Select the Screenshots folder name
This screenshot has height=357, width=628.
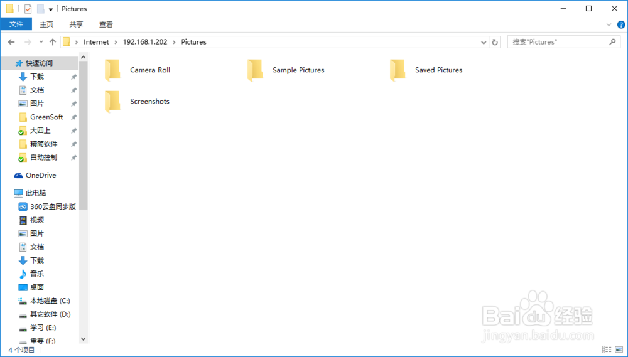[x=150, y=102]
